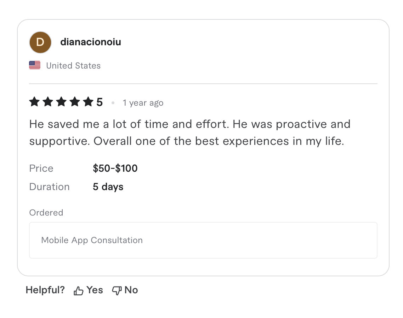
Task: Click Yes to mark review helpful
Action: 95,290
